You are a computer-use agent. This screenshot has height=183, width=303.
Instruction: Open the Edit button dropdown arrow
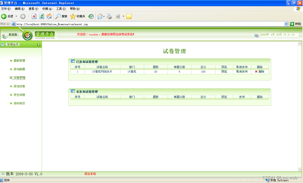click(x=123, y=16)
